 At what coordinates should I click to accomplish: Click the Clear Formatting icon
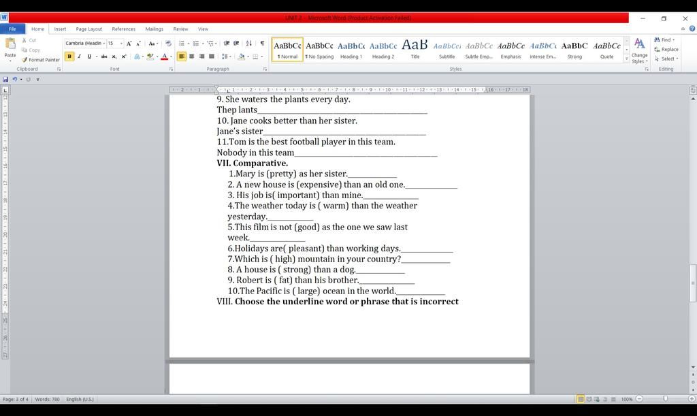[x=168, y=44]
